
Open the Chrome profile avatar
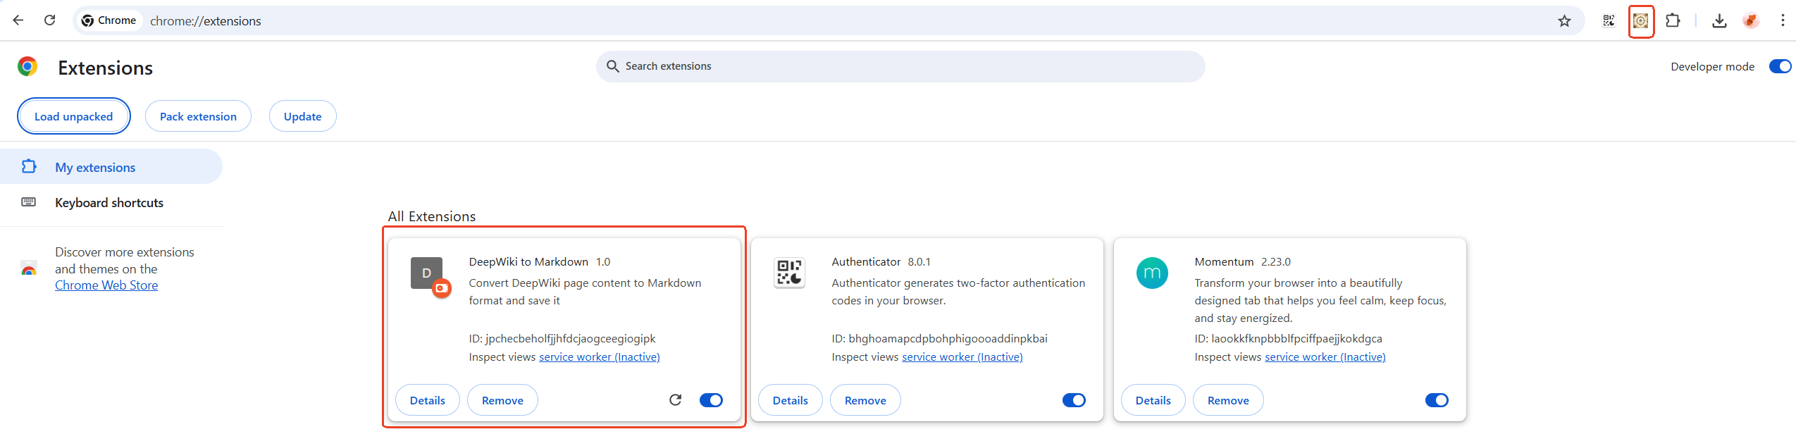1751,20
